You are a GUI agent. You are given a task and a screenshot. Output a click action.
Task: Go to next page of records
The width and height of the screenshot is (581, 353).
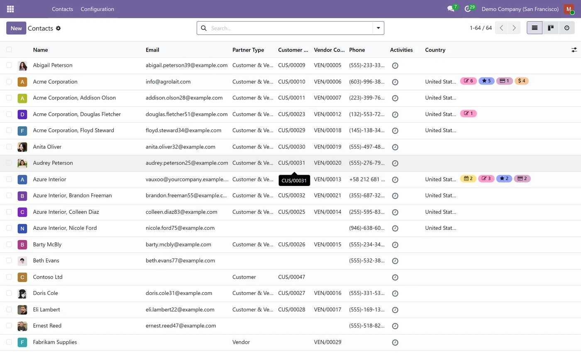click(x=514, y=28)
